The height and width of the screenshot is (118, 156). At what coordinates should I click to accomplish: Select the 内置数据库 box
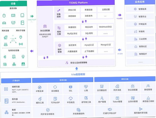click(73, 51)
